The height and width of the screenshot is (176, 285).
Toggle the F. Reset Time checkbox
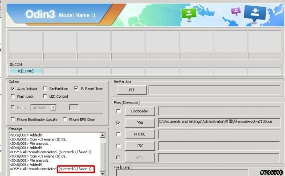[76, 88]
